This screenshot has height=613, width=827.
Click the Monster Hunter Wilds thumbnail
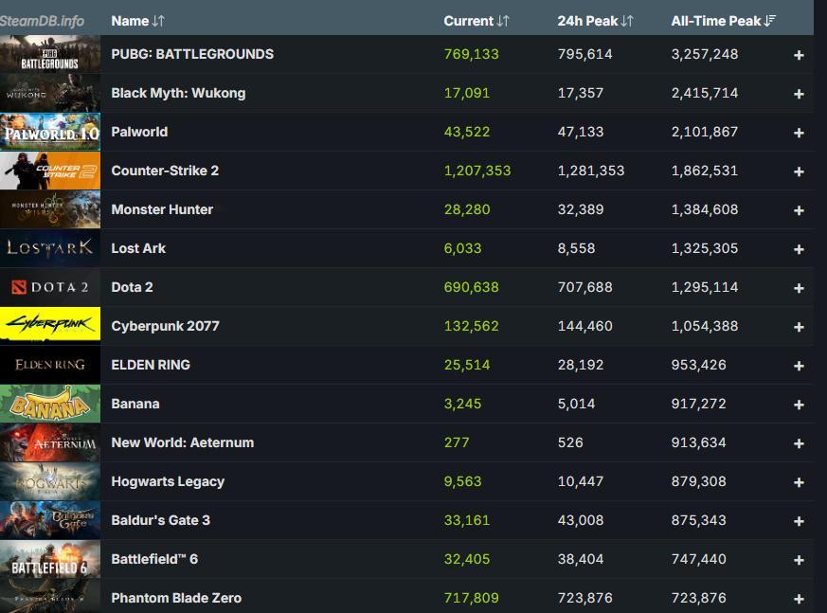(50, 209)
